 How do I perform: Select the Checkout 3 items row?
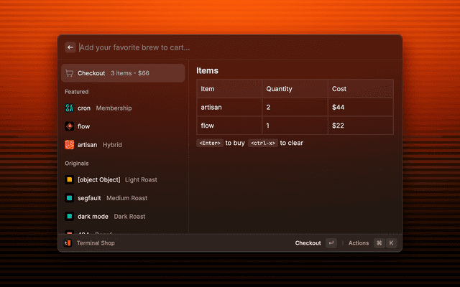122,73
